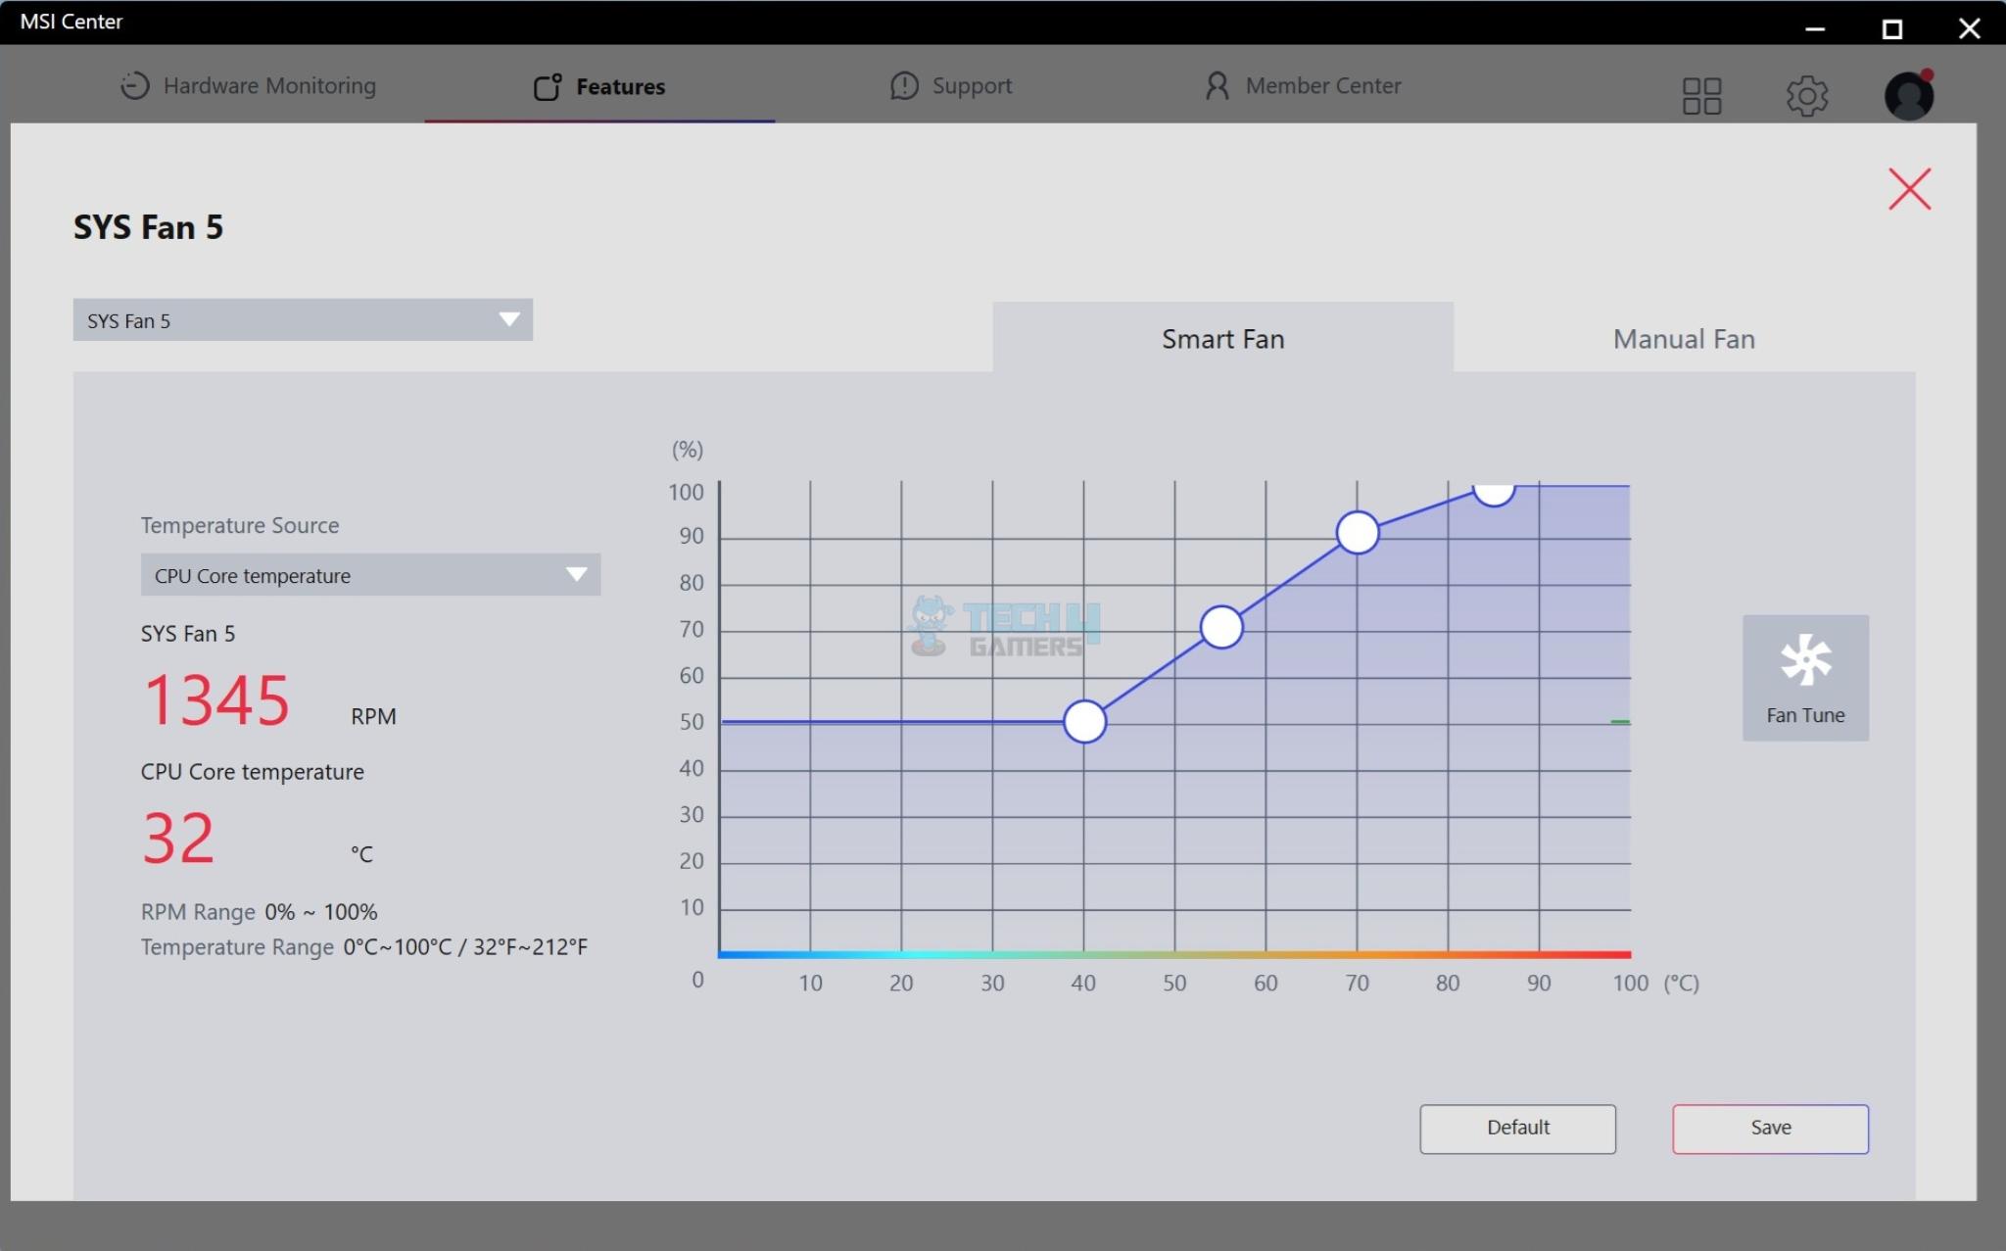Open the Temperature Source dropdown arrow
Viewport: 2006px width, 1251px height.
(x=576, y=574)
